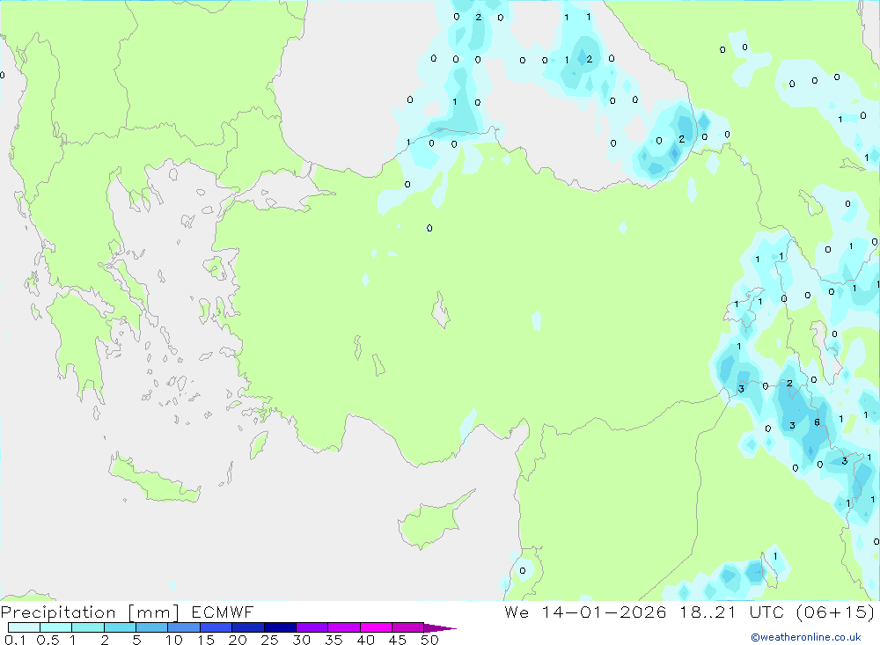The width and height of the screenshot is (880, 645).
Task: Click the 35–40 mm purple swatch
Action: click(344, 627)
